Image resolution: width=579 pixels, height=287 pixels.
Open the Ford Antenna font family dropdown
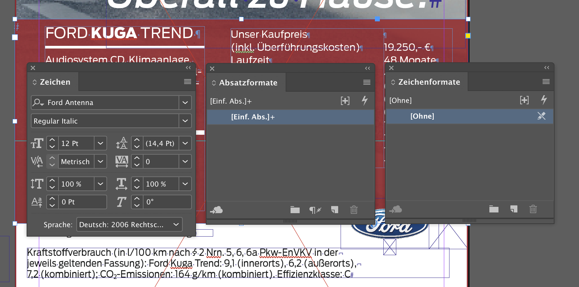click(x=185, y=103)
